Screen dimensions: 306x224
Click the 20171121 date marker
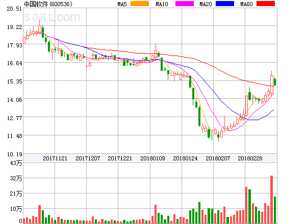55,158
